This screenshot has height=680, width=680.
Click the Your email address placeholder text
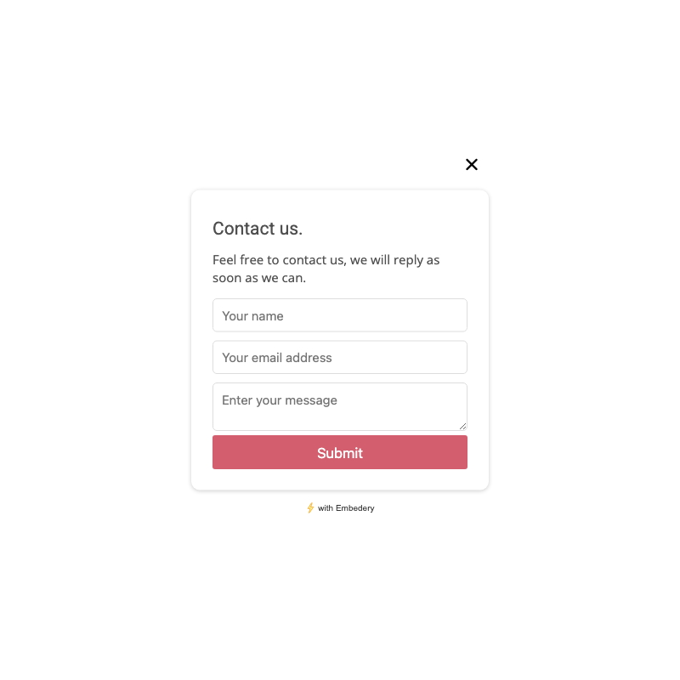[277, 358]
